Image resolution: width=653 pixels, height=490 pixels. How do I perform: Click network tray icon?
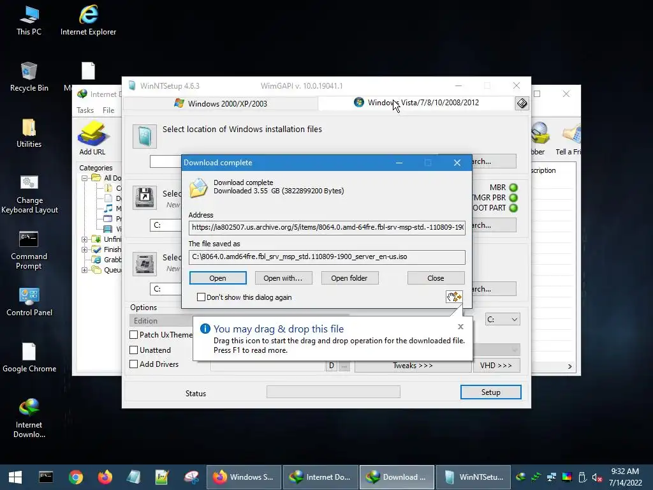point(552,477)
